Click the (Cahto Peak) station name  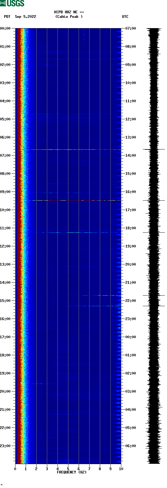69,17
